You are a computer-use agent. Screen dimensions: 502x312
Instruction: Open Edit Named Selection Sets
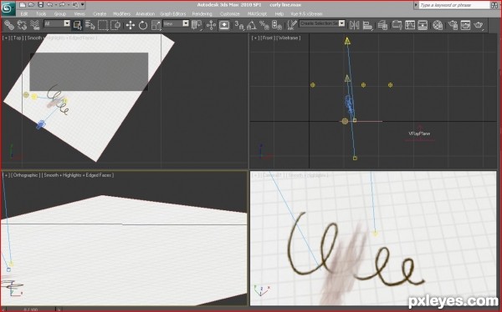tap(292, 25)
